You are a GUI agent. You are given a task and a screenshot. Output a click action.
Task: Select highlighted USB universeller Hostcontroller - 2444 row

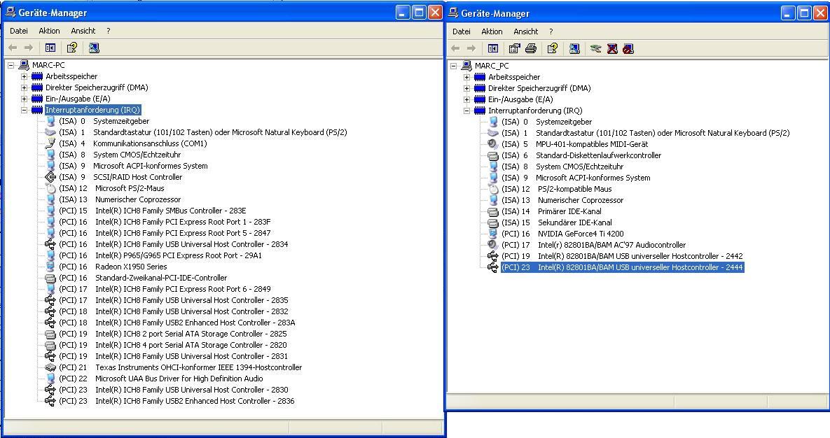click(x=622, y=267)
